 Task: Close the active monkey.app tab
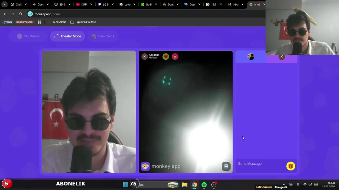[x=264, y=4]
